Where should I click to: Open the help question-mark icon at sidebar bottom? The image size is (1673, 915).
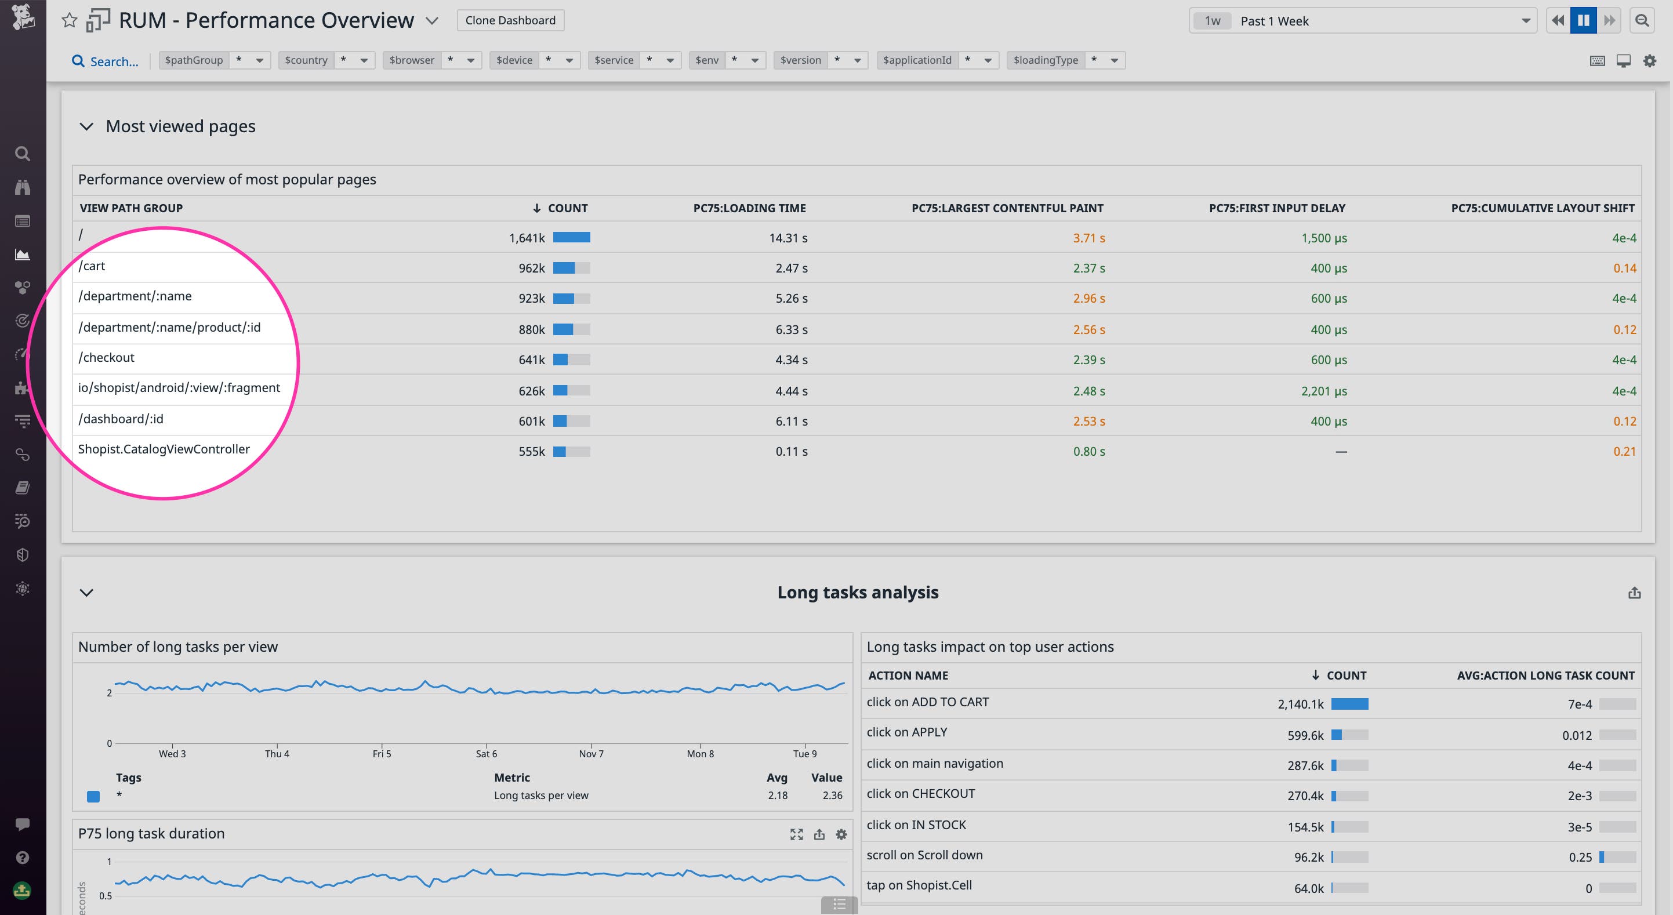point(23,859)
